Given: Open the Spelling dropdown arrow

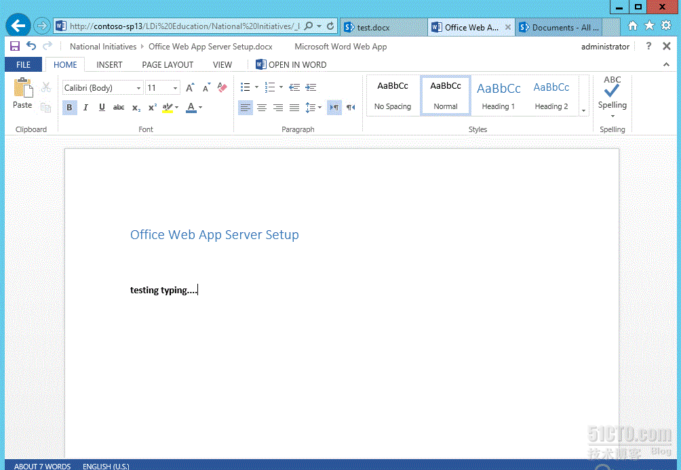Looking at the screenshot, I should point(612,116).
